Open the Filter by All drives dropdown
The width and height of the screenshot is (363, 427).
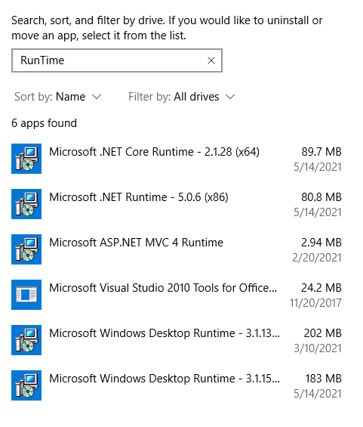pyautogui.click(x=182, y=97)
